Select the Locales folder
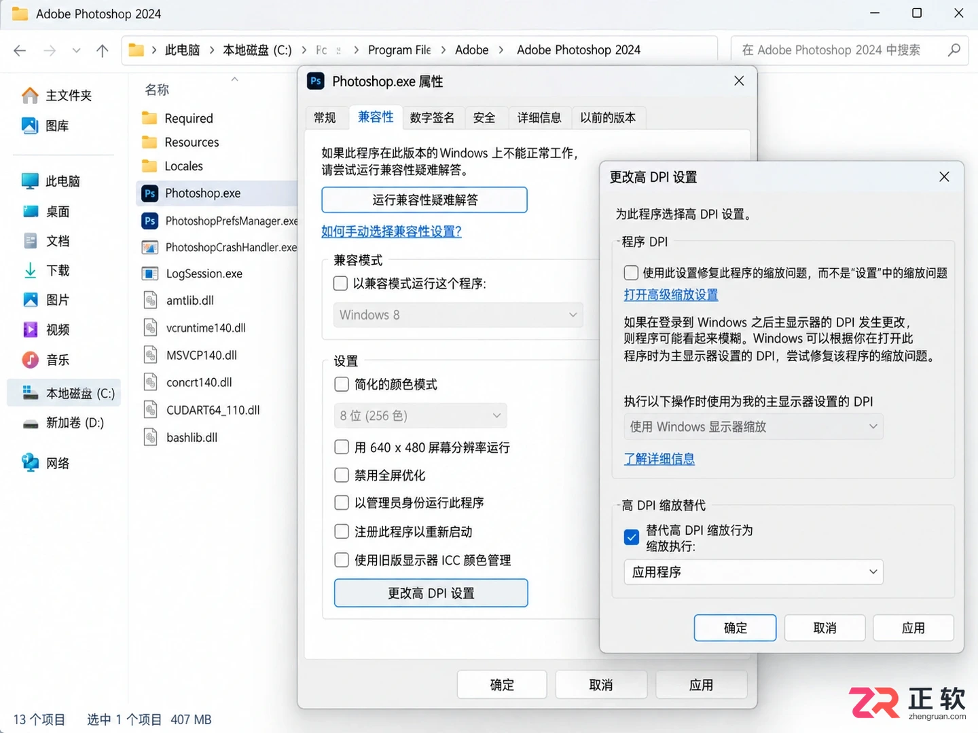 (x=173, y=166)
